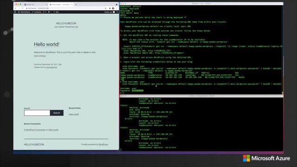
Task: Open admin bar search magnifier icon
Action: coord(117,12)
